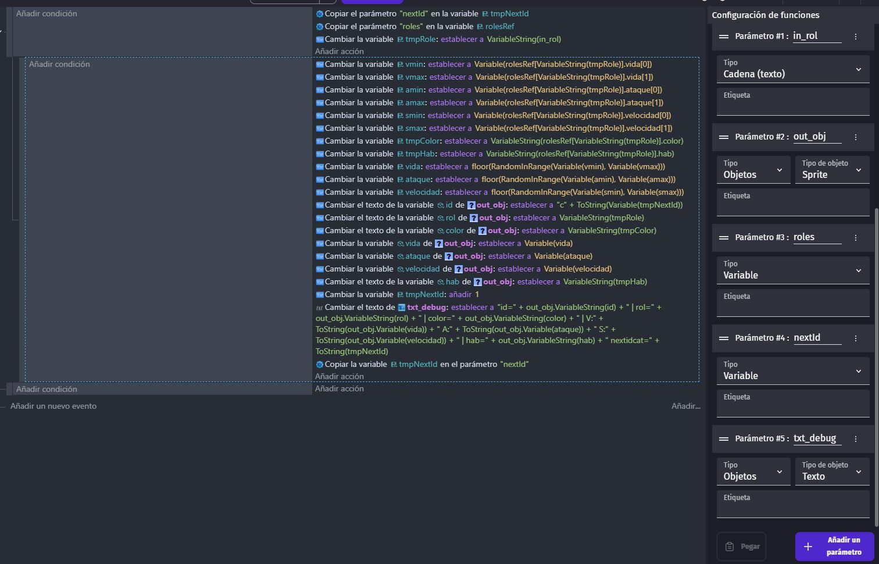Edit the in_rol parameter name field
The image size is (879, 564).
coord(816,36)
